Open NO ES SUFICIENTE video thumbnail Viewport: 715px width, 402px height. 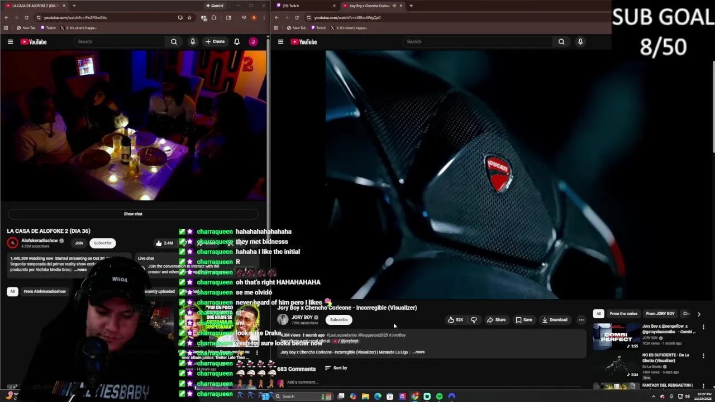pos(616,365)
